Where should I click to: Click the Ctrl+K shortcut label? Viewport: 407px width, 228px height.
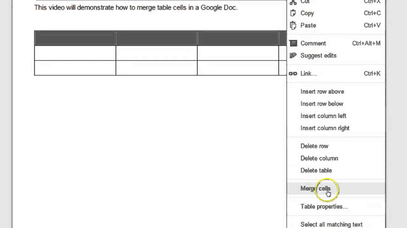coord(372,73)
